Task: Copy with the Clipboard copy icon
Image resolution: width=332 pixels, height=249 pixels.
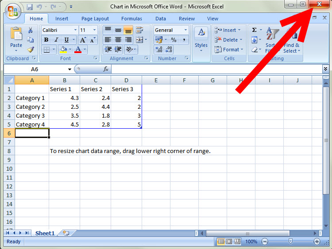Action: [x=30, y=40]
